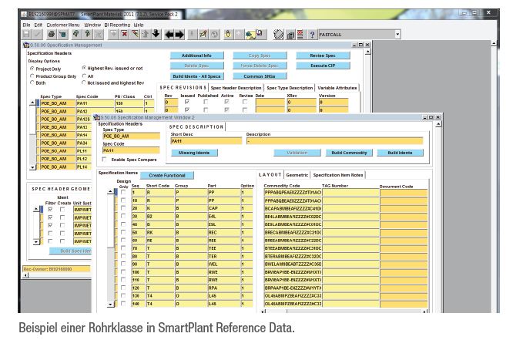Screen dimensions: 513x340
Task: Click the grey insert record icon
Action: coord(113,34)
